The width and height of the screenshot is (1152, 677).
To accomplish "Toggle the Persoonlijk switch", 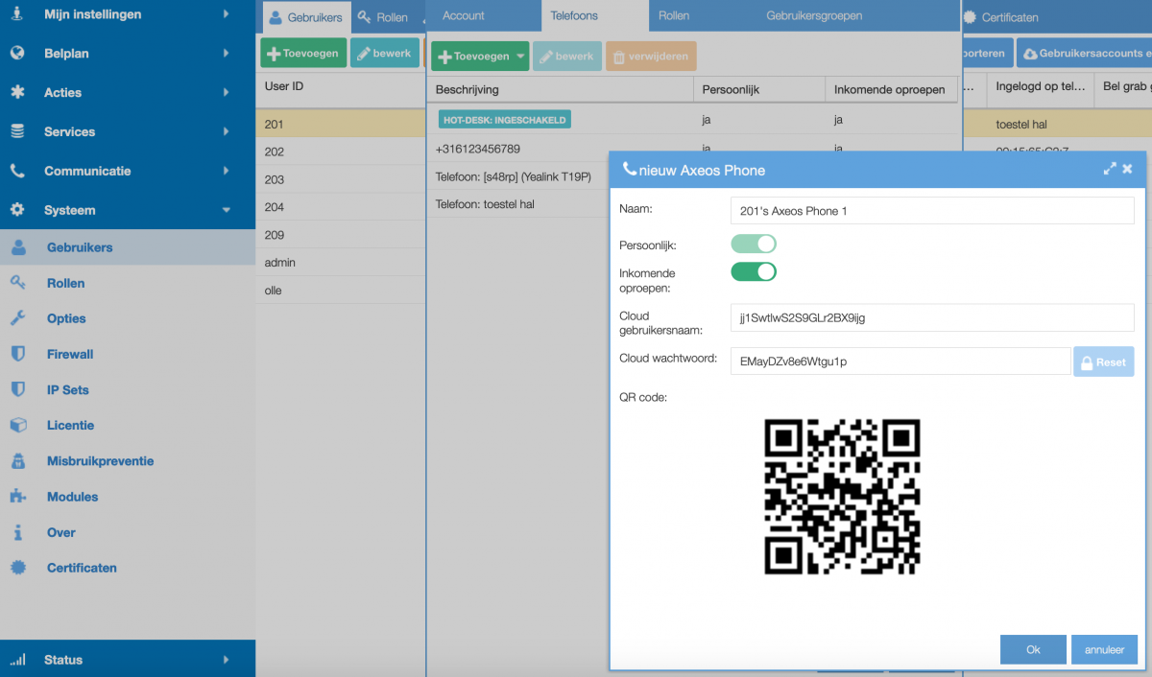I will click(x=754, y=245).
